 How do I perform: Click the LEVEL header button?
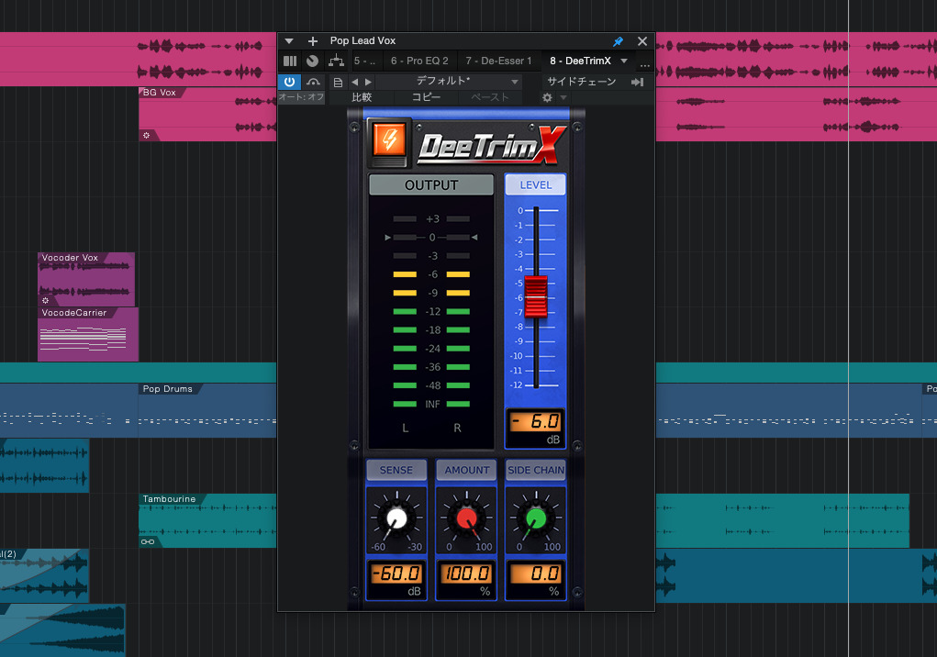(x=535, y=185)
